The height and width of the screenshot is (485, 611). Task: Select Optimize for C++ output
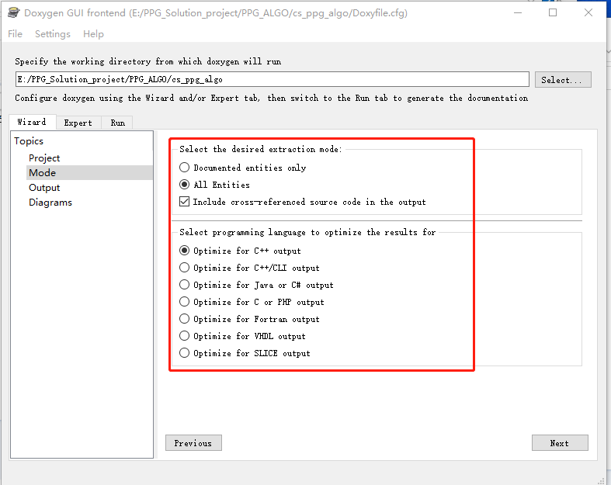click(240, 251)
